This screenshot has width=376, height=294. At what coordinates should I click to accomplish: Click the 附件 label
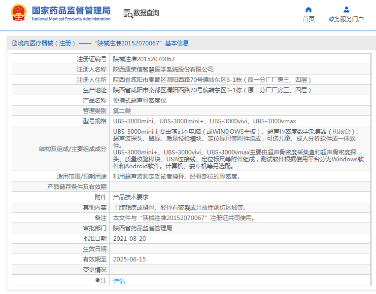tap(101, 197)
